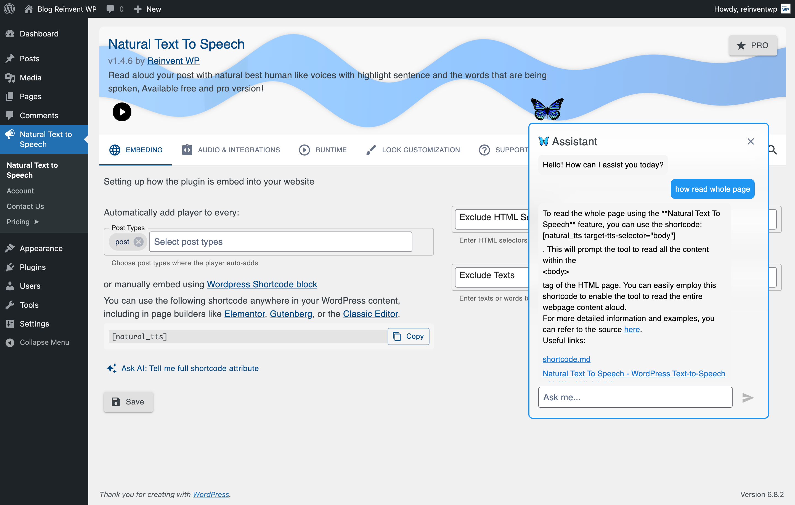Click the PRO star button
Image resolution: width=795 pixels, height=505 pixels.
pos(753,45)
